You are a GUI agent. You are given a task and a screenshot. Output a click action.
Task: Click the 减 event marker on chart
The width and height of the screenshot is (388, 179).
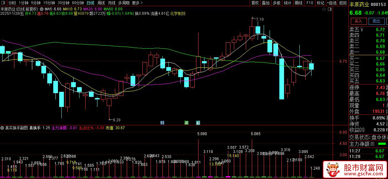(x=186, y=123)
